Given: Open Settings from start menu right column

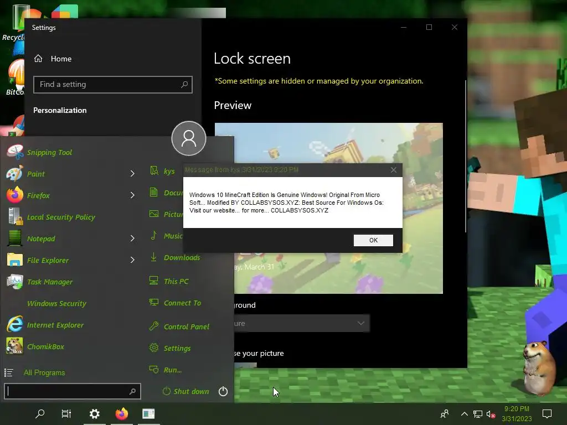Looking at the screenshot, I should pyautogui.click(x=170, y=349).
